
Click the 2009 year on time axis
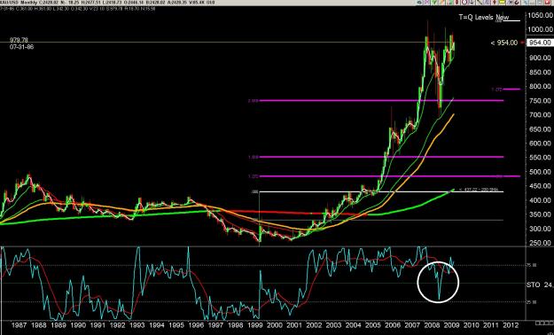pyautogui.click(x=451, y=325)
